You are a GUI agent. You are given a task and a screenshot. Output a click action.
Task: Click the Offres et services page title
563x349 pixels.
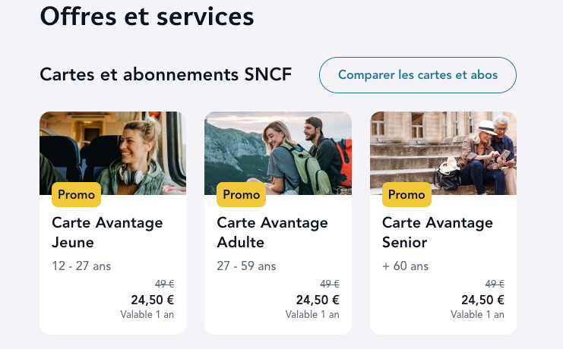tap(147, 17)
